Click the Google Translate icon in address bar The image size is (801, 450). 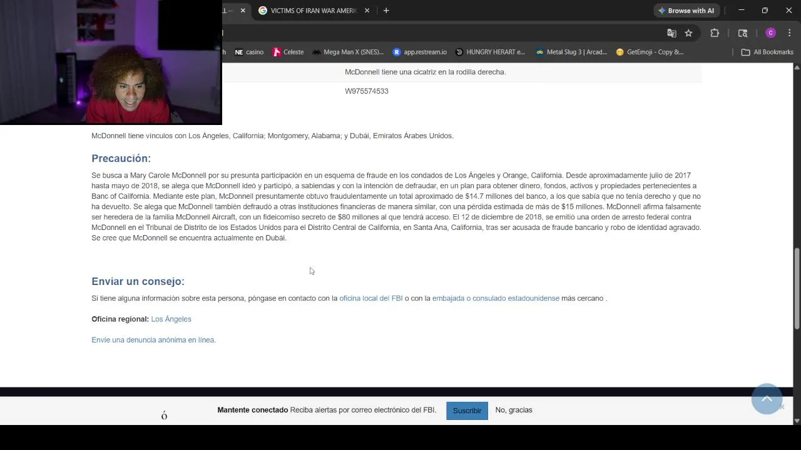[x=671, y=33]
